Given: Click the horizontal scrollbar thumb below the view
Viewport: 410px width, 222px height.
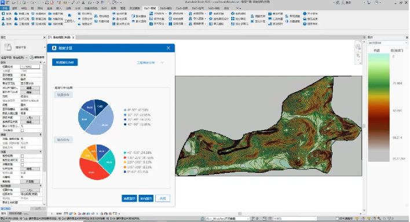Looking at the screenshot, I should pos(240,214).
